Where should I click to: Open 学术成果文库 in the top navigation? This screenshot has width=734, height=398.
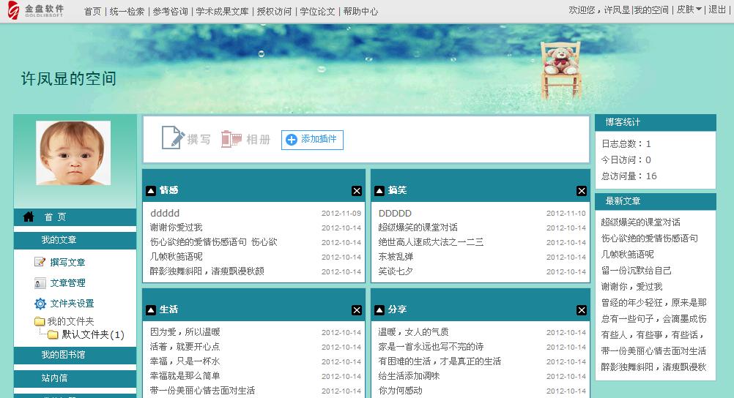coord(222,11)
